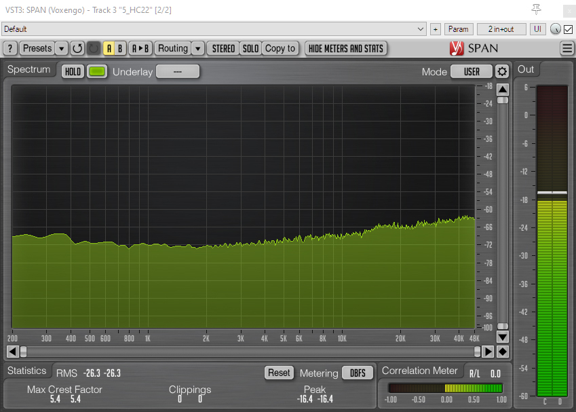Enable the HOLD spectrum toggle
This screenshot has width=576, height=412.
[x=73, y=71]
